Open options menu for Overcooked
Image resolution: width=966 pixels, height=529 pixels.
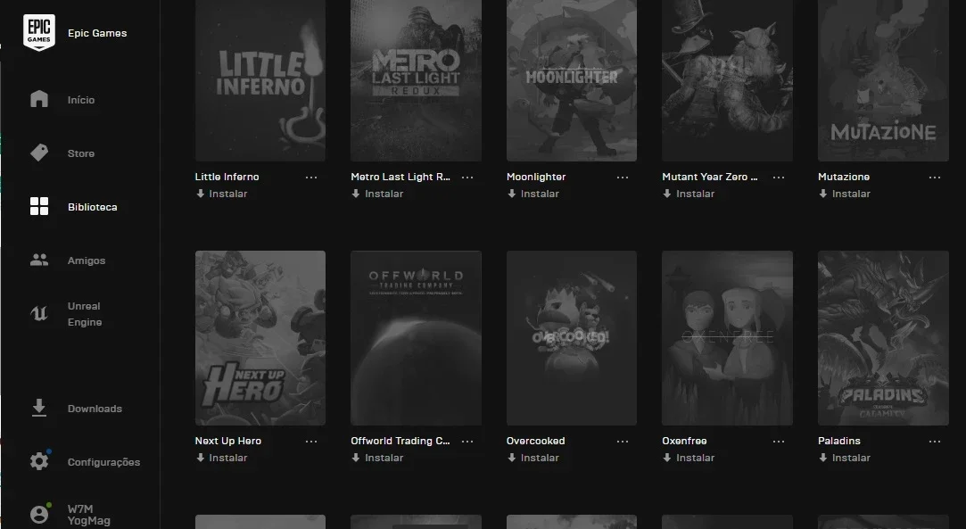point(623,442)
